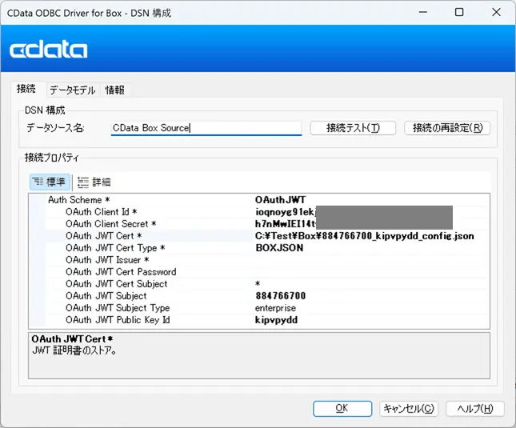Open the 情報 tab
516x428 pixels.
pyautogui.click(x=114, y=90)
